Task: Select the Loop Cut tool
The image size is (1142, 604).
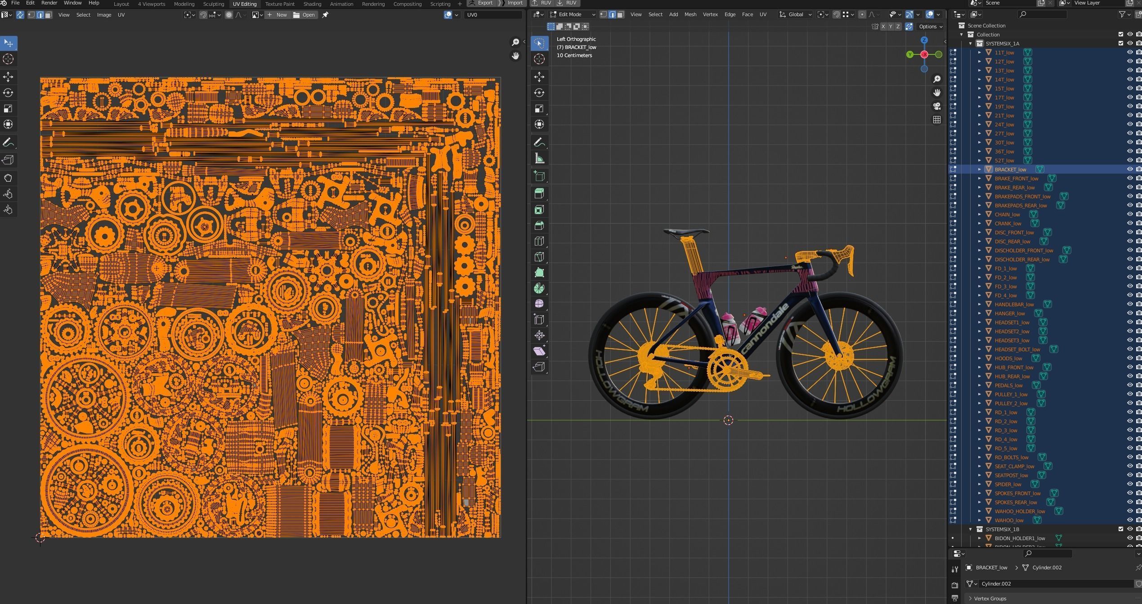Action: 539,241
